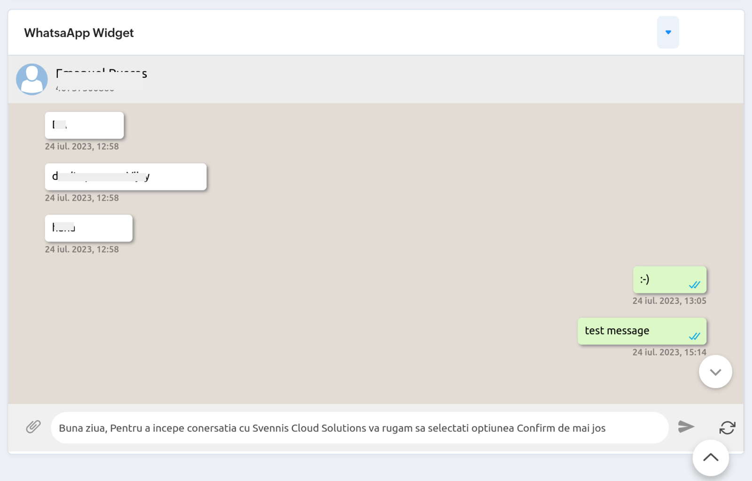This screenshot has width=752, height=481.
Task: Click the read-receipt checkmarks on 'test message'
Action: point(695,336)
